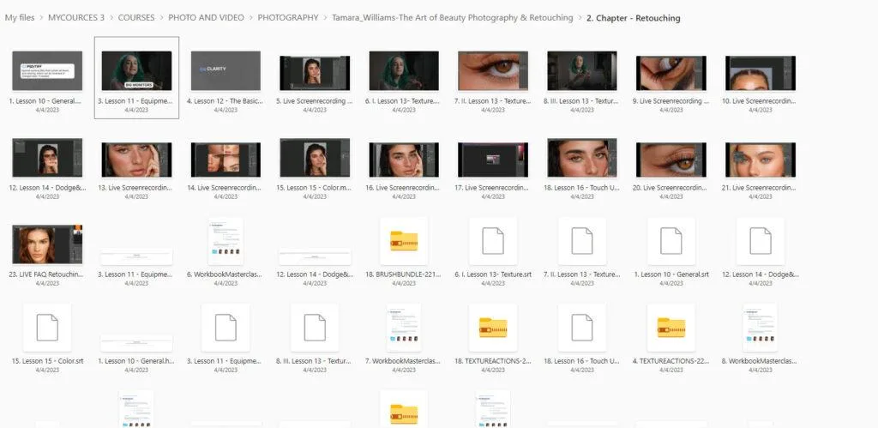This screenshot has width=878, height=428.
Task: Navigate to MYCOURCES 3 breadcrumb folder
Action: pos(76,17)
